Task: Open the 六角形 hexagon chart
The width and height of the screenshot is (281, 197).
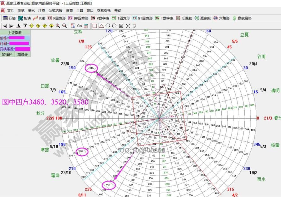Action: pyautogui.click(x=222, y=18)
